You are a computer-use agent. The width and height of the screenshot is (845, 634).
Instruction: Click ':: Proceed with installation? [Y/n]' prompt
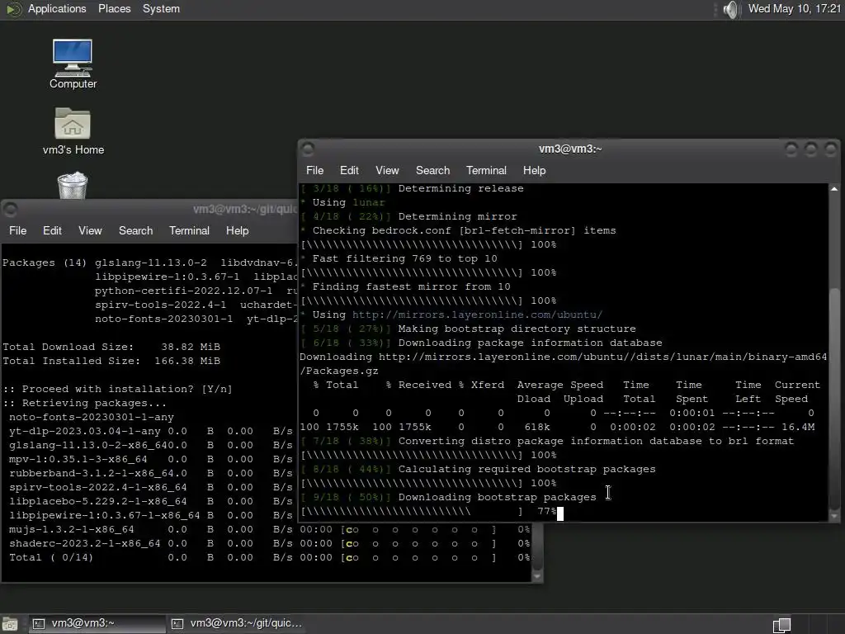[117, 390]
